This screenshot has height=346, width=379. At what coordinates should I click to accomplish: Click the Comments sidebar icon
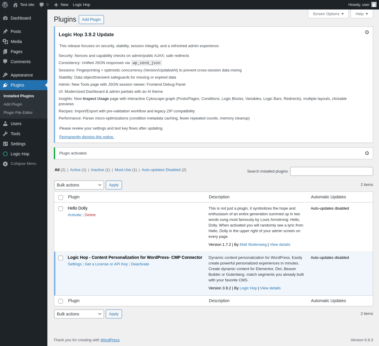(x=5, y=62)
